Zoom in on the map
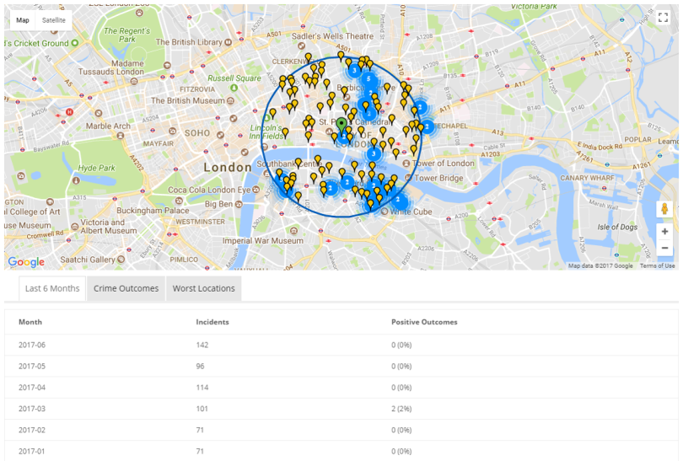 [x=664, y=231]
